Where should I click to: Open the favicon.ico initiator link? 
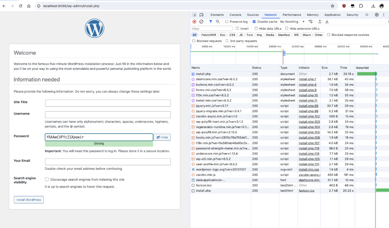tap(306, 191)
